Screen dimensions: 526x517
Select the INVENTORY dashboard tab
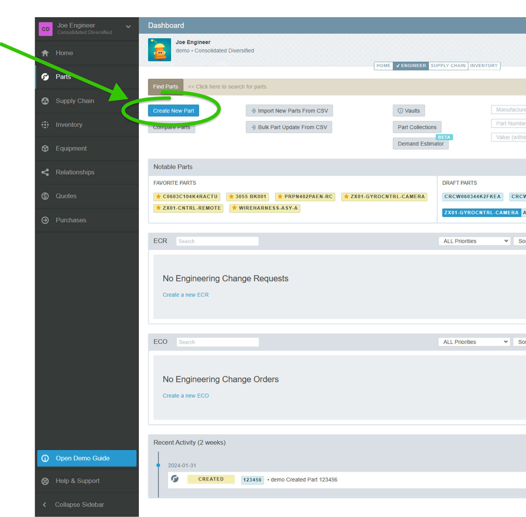pyautogui.click(x=484, y=66)
